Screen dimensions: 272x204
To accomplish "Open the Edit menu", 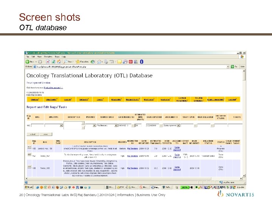I will (x=33, y=57).
